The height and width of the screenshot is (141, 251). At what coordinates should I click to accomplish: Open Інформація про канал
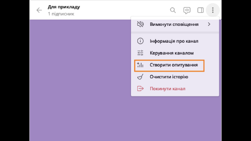175,41
